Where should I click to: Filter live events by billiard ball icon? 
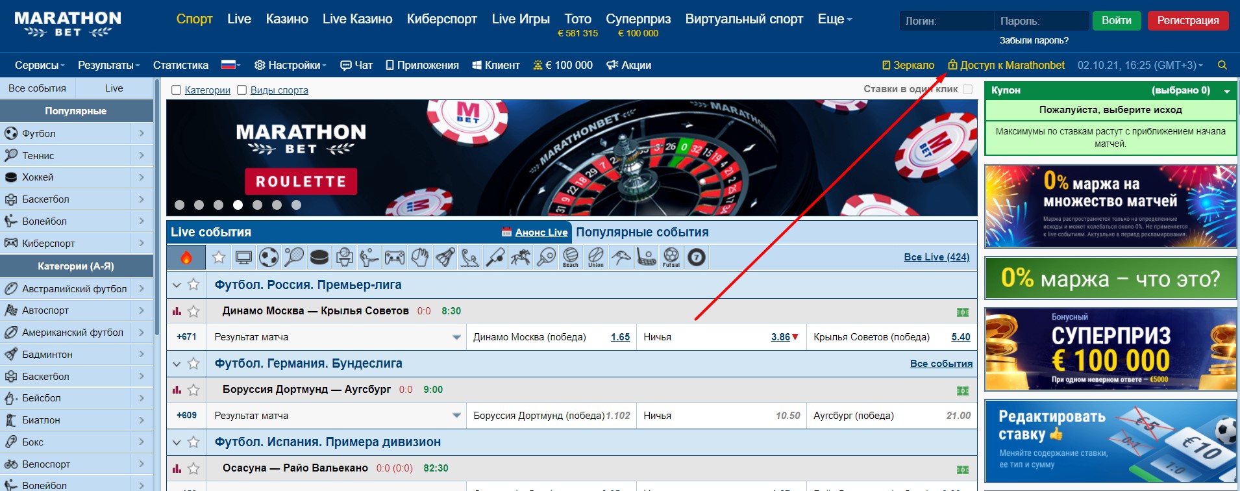[x=697, y=258]
